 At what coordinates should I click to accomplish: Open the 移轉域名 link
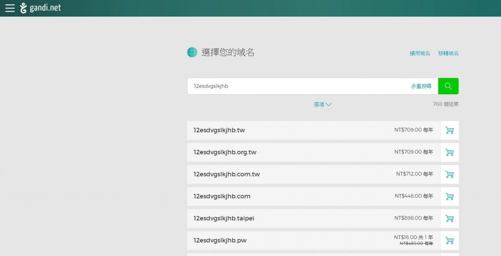coord(448,53)
